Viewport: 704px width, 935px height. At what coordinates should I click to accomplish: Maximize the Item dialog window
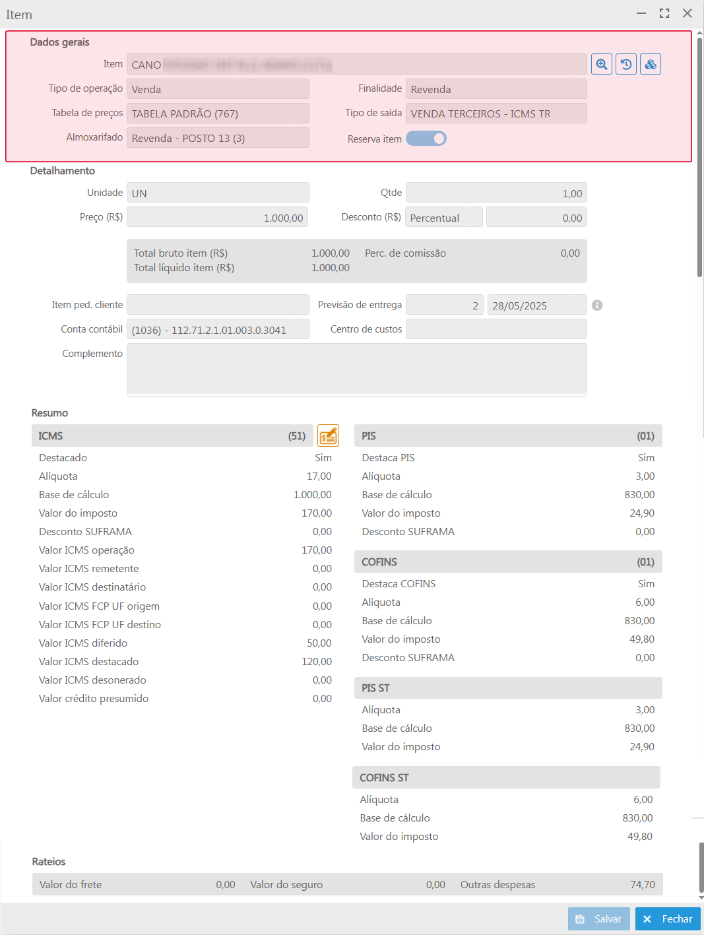(x=664, y=14)
